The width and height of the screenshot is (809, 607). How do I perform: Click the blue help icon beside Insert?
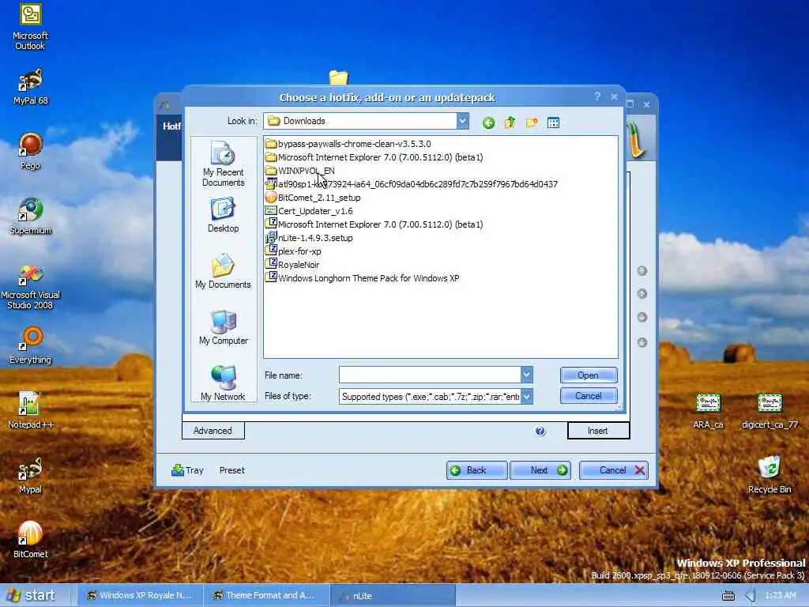click(540, 431)
